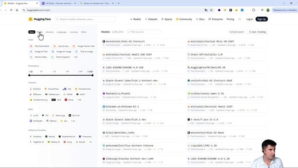Filter by Image-Text-to-Text task
This screenshot has width=298, height=168.
[84, 46]
